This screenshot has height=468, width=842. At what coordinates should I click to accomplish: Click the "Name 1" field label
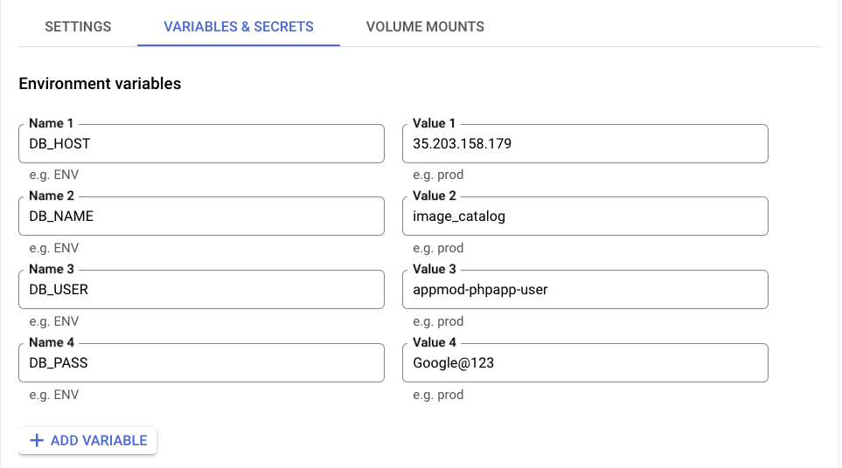(x=51, y=123)
